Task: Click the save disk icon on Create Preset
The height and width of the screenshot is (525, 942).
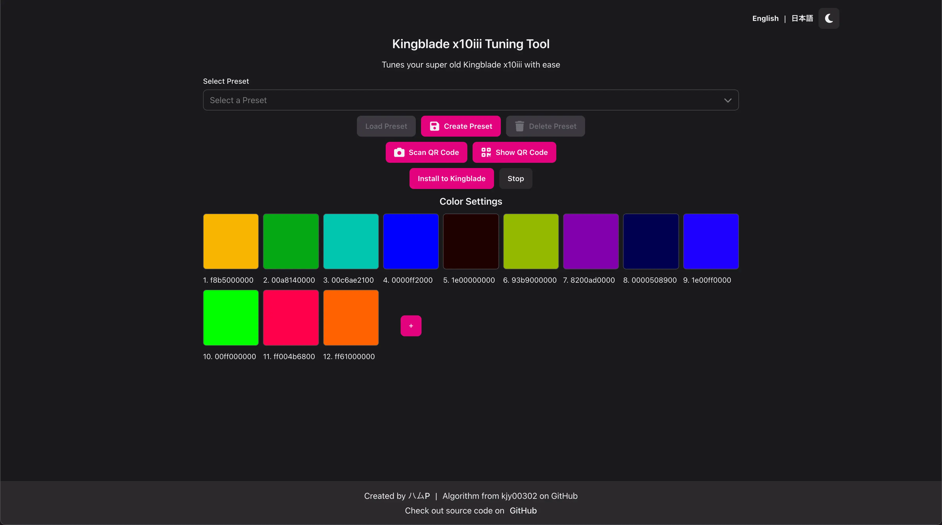Action: (434, 126)
